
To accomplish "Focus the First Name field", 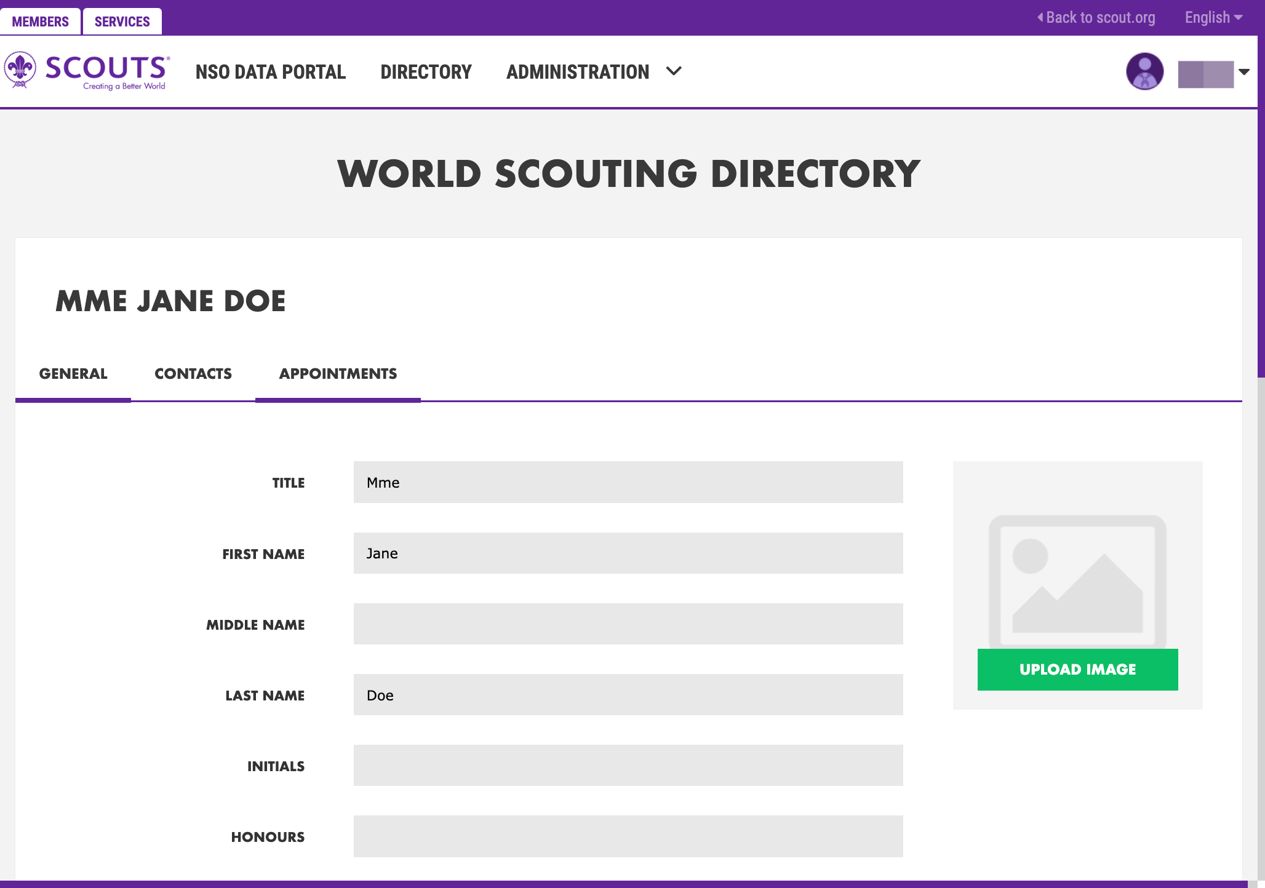I will tap(628, 553).
